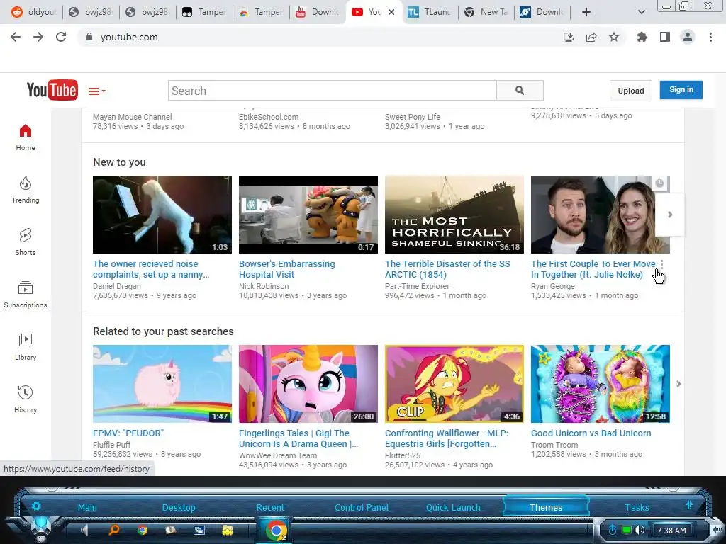The image size is (726, 544).
Task: Open the Good Unicorn vs Bad Unicorn thumbnail
Action: click(x=600, y=384)
